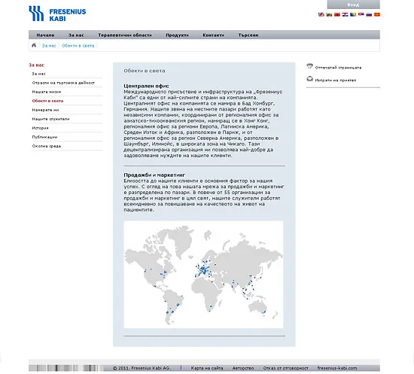This screenshot has width=414, height=374.
Task: Choose the Serbian flag icon
Action: pos(361,14)
